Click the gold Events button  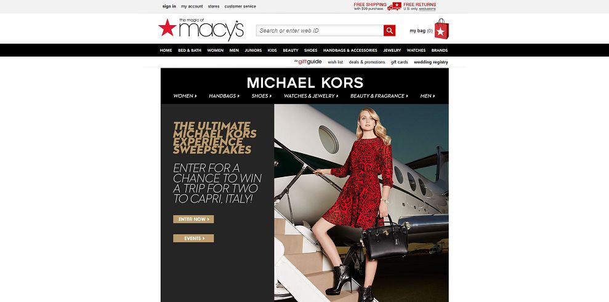pos(193,238)
